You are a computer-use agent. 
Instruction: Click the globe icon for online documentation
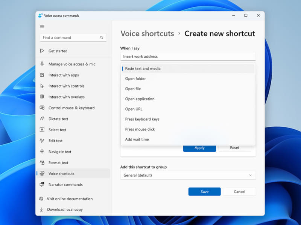[41, 199]
